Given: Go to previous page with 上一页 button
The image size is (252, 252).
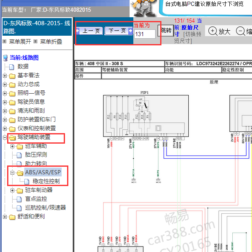Looking at the screenshot, I should pyautogui.click(x=89, y=31).
